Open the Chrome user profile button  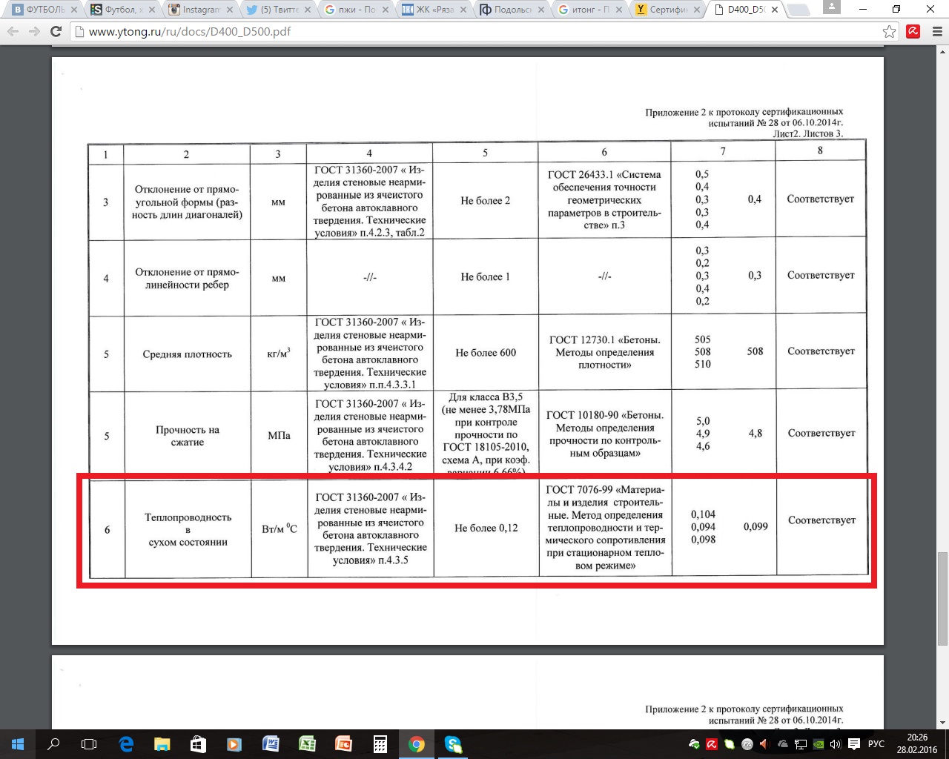point(830,8)
